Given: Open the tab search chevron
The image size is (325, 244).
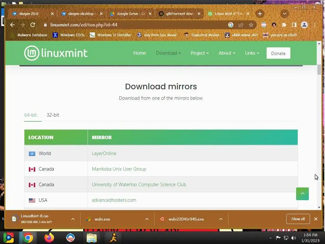Looking at the screenshot, I should coord(285,14).
